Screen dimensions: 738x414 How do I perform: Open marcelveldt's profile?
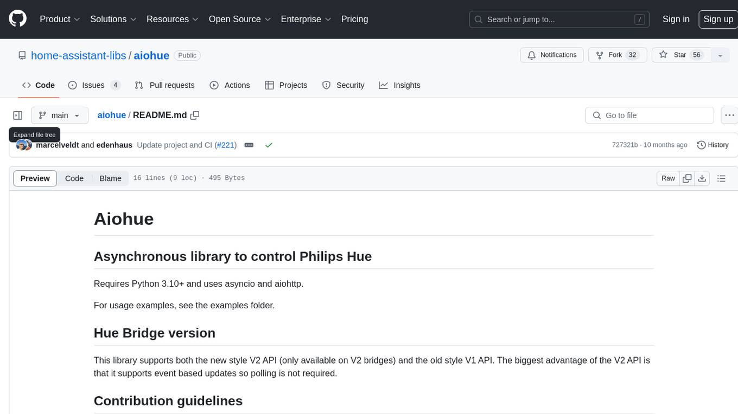point(57,145)
